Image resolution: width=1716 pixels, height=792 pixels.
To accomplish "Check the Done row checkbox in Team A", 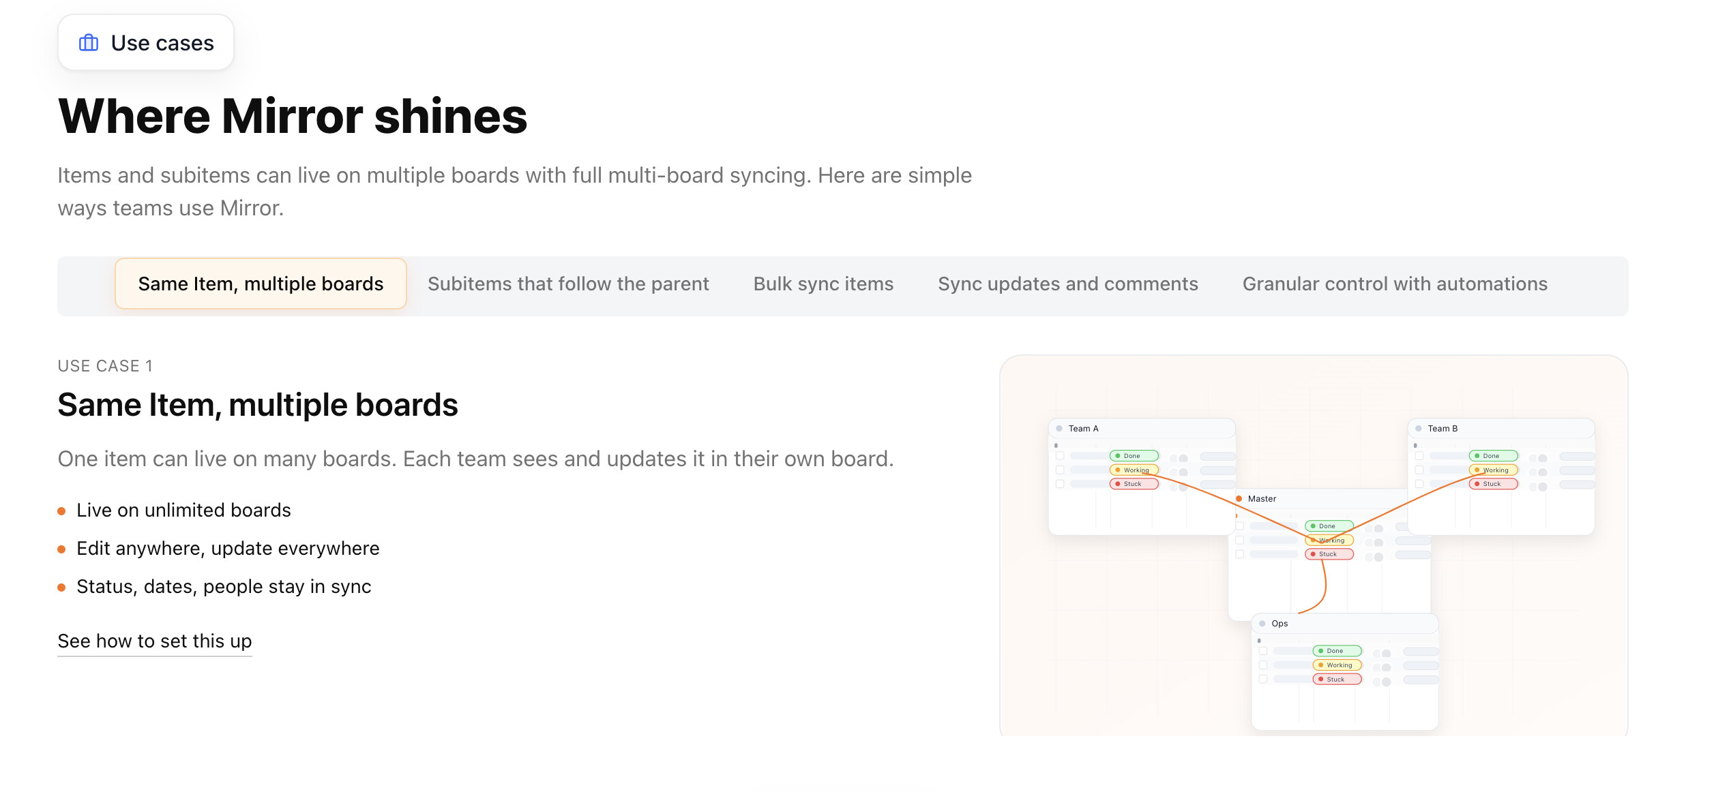I will coord(1060,456).
